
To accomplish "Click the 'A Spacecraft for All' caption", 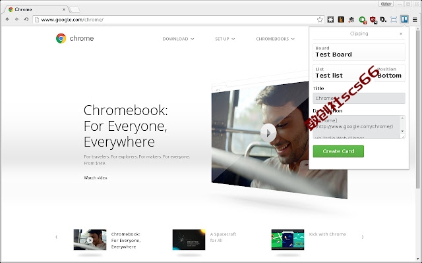I will (x=223, y=237).
